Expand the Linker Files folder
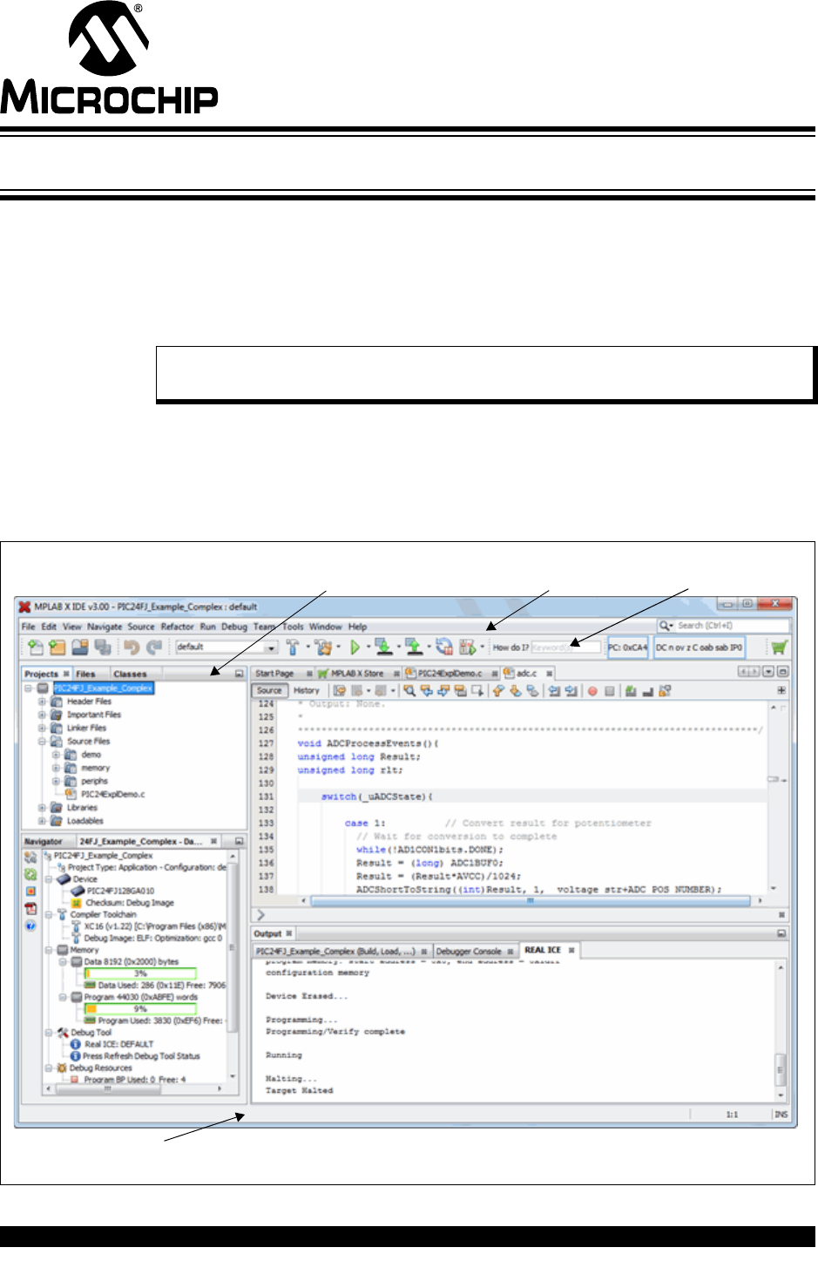Screen dimensions: 818x1261 click(42, 728)
